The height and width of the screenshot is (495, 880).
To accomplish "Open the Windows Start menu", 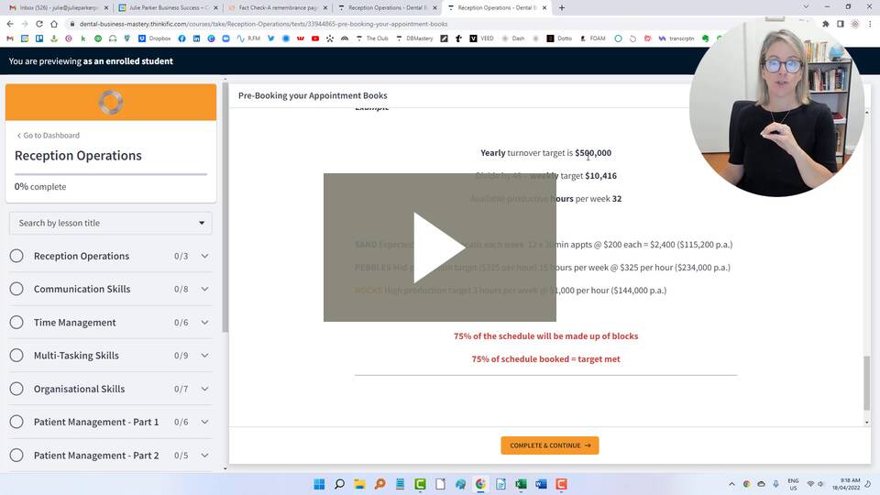I will 319,484.
